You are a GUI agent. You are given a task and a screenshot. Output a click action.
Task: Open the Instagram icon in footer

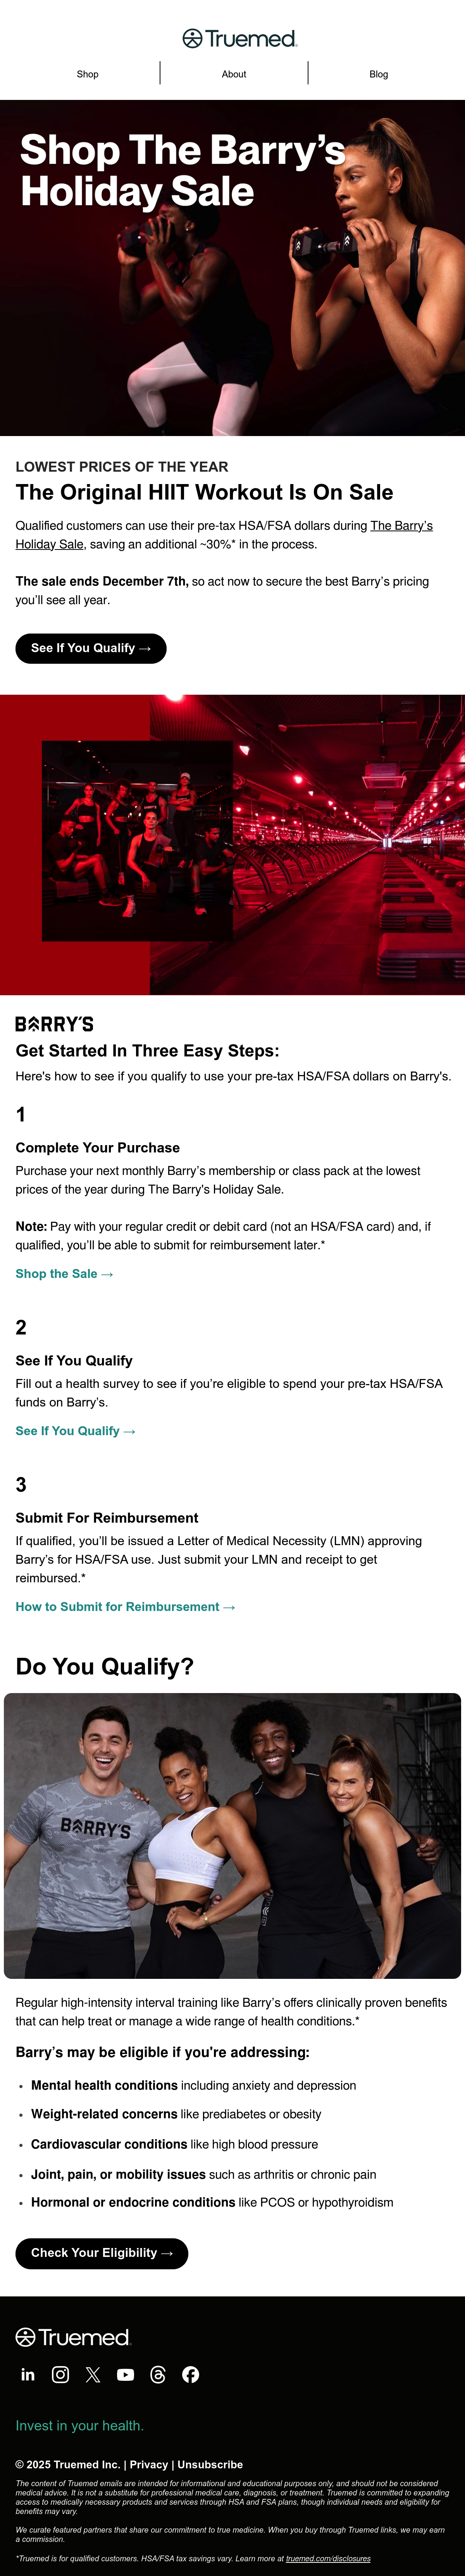[60, 2374]
